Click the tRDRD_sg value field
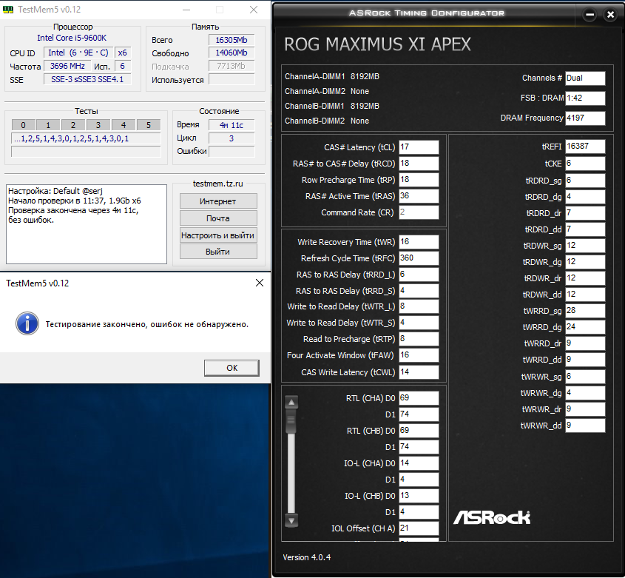 585,181
